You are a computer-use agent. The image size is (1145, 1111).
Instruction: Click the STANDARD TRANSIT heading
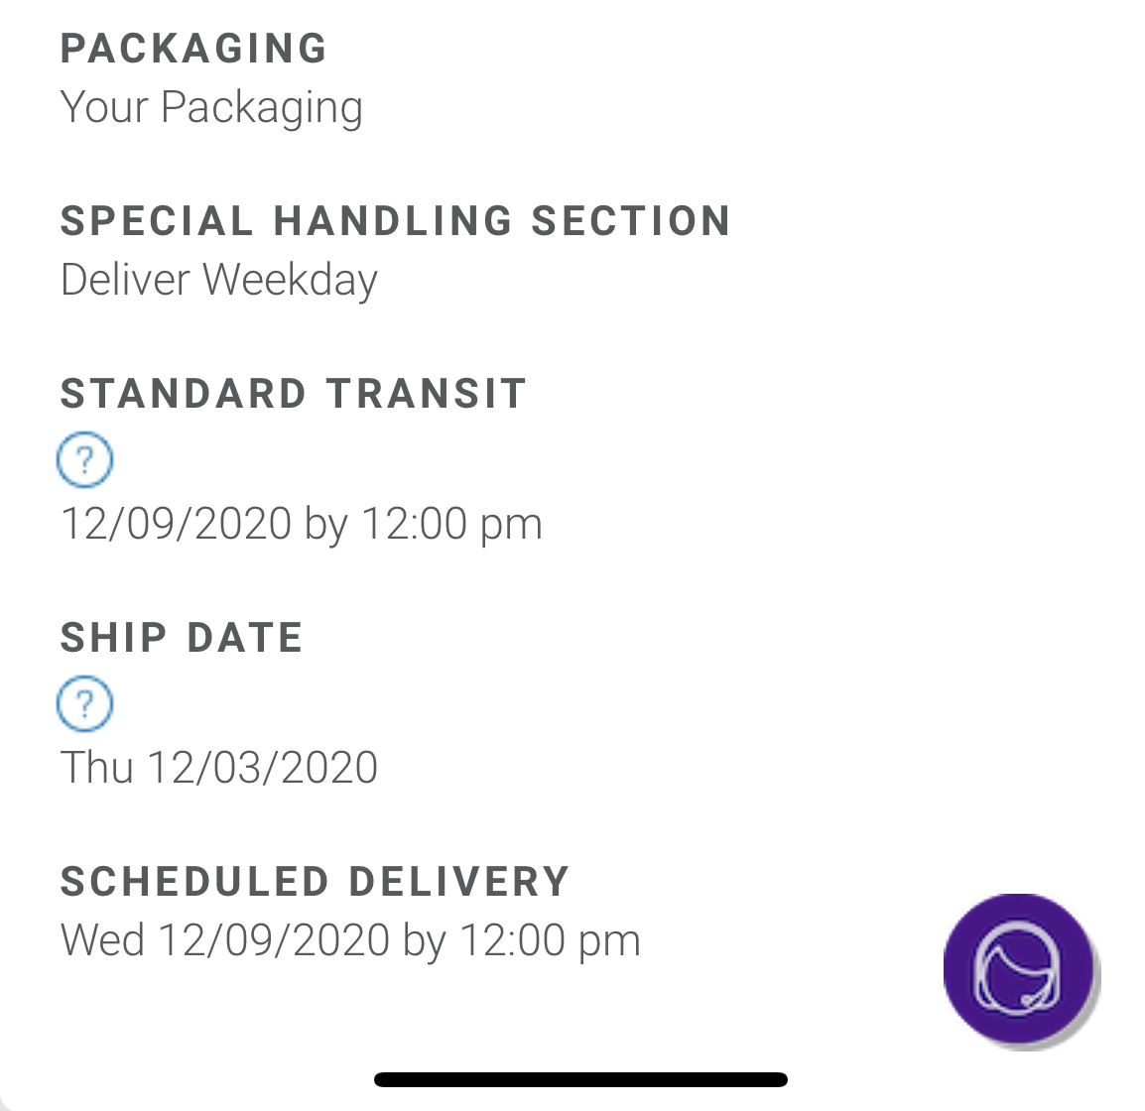click(293, 393)
